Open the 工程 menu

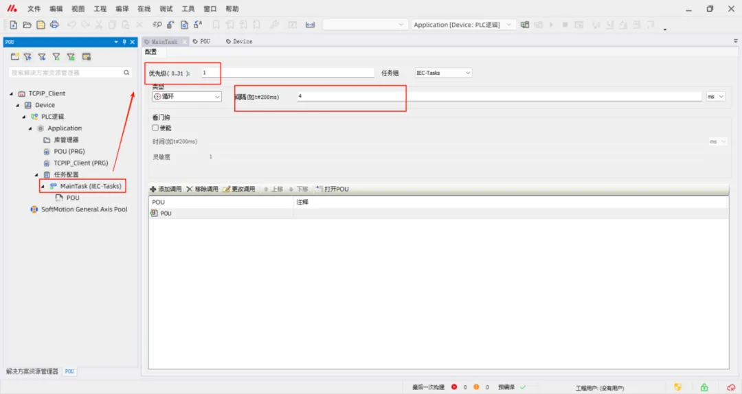(100, 8)
